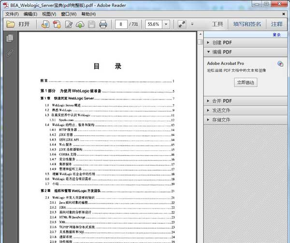
Task: Click the page number field showing 8
Action: 121,24
